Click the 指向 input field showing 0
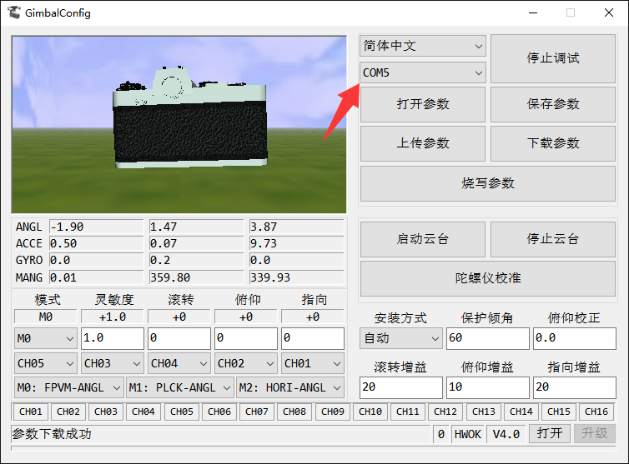This screenshot has width=629, height=464. [x=313, y=338]
